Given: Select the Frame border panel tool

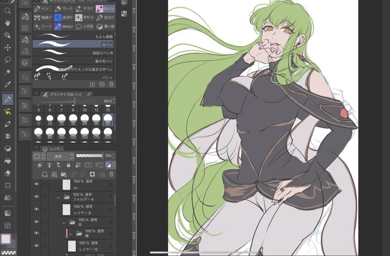Looking at the screenshot, I should (7, 226).
